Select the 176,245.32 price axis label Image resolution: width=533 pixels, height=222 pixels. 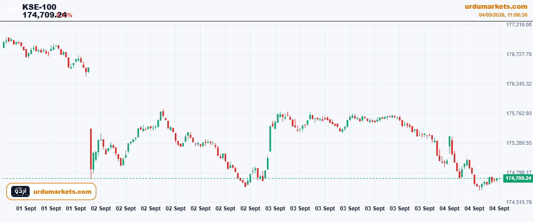[519, 84]
